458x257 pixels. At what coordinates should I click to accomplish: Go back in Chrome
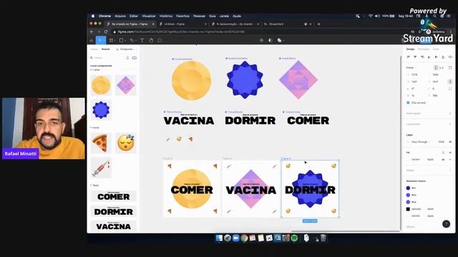click(x=92, y=31)
